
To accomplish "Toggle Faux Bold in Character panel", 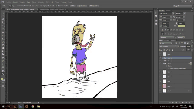I will pos(162,30).
